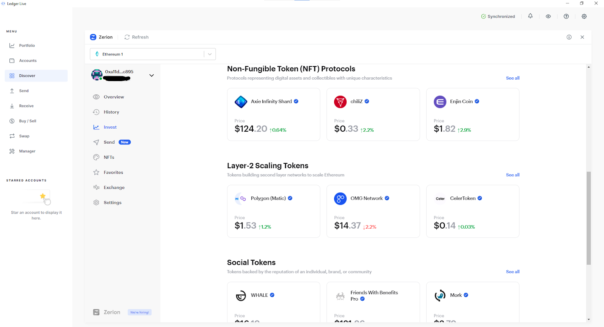This screenshot has width=604, height=327.
Task: Open Ledger Live settings gear icon
Action: [x=584, y=16]
